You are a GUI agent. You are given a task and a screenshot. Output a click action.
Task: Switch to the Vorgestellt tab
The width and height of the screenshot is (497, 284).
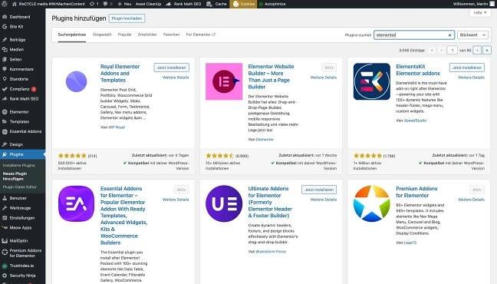[102, 35]
